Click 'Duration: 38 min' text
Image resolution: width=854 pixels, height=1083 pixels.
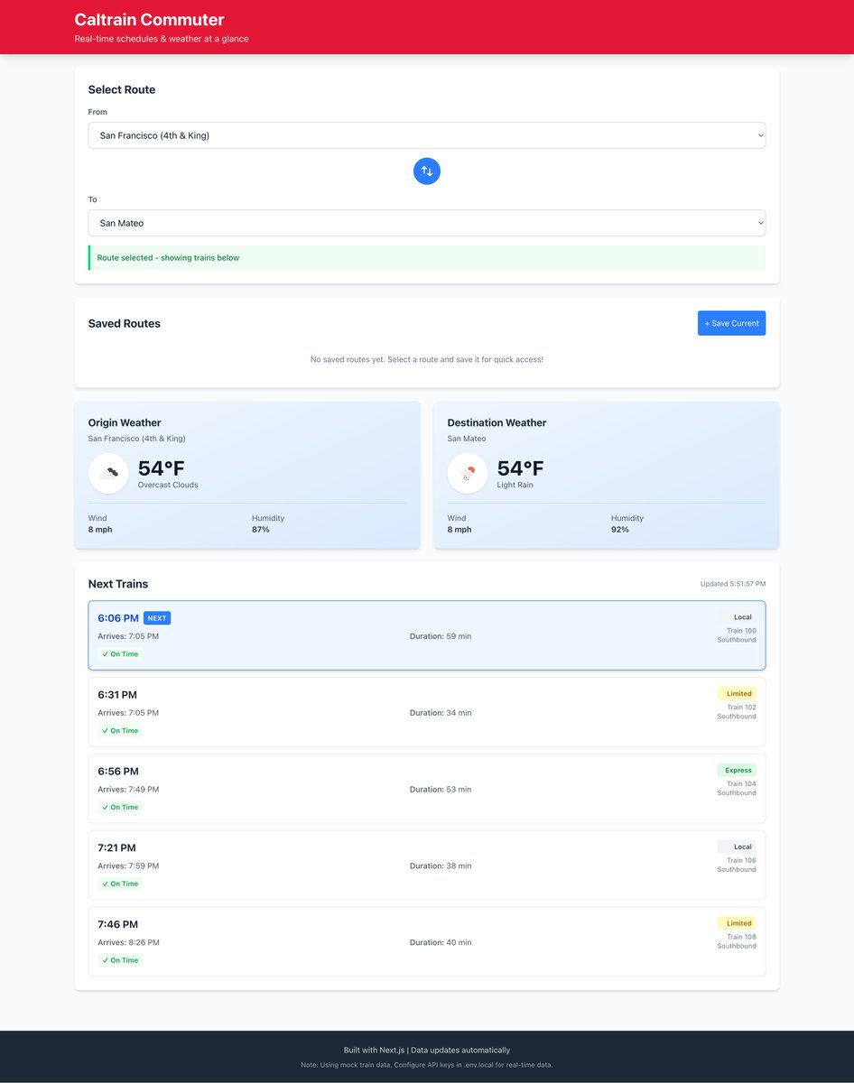(x=441, y=866)
